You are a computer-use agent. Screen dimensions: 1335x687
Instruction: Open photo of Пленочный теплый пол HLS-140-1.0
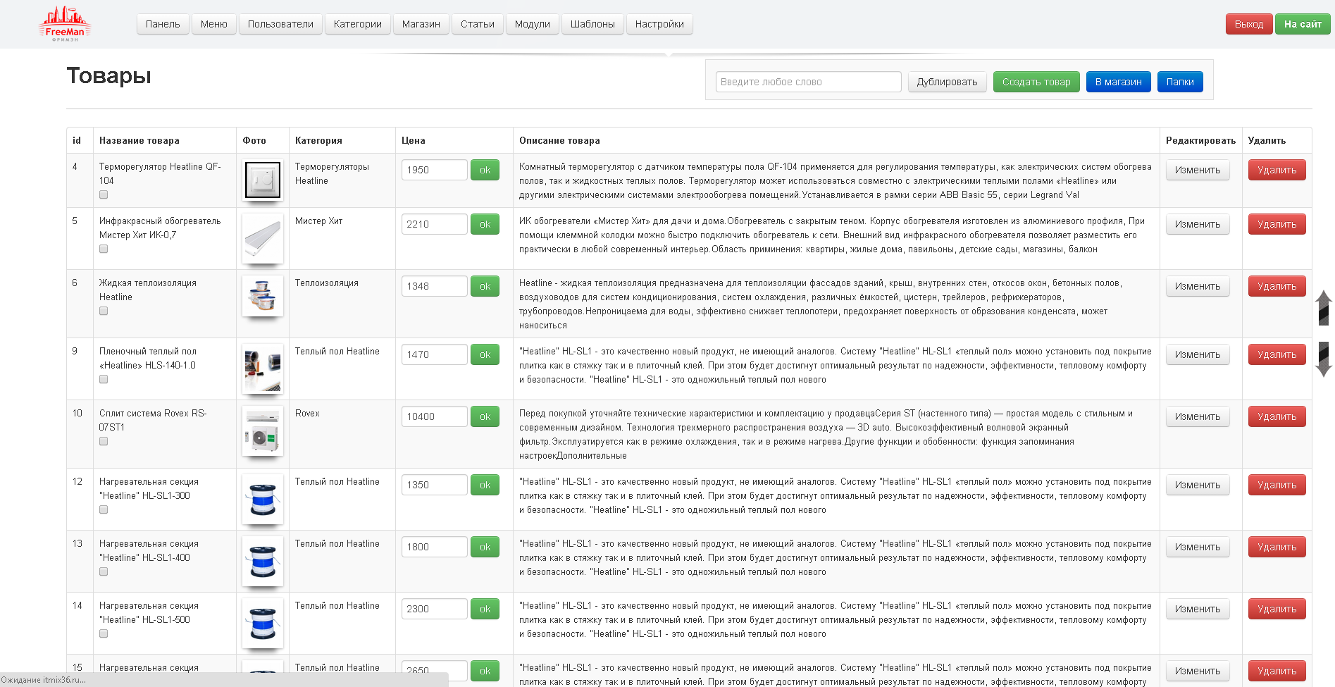(x=263, y=369)
